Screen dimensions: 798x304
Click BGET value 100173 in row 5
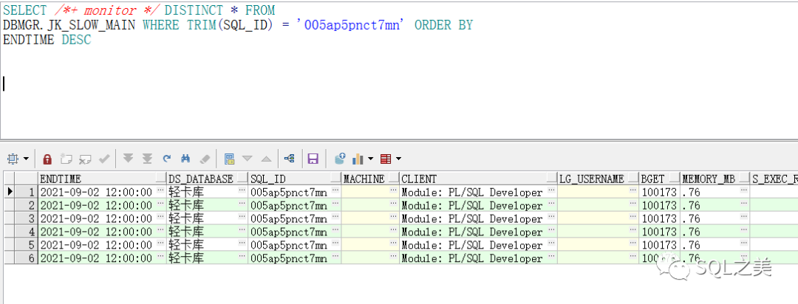pos(660,245)
